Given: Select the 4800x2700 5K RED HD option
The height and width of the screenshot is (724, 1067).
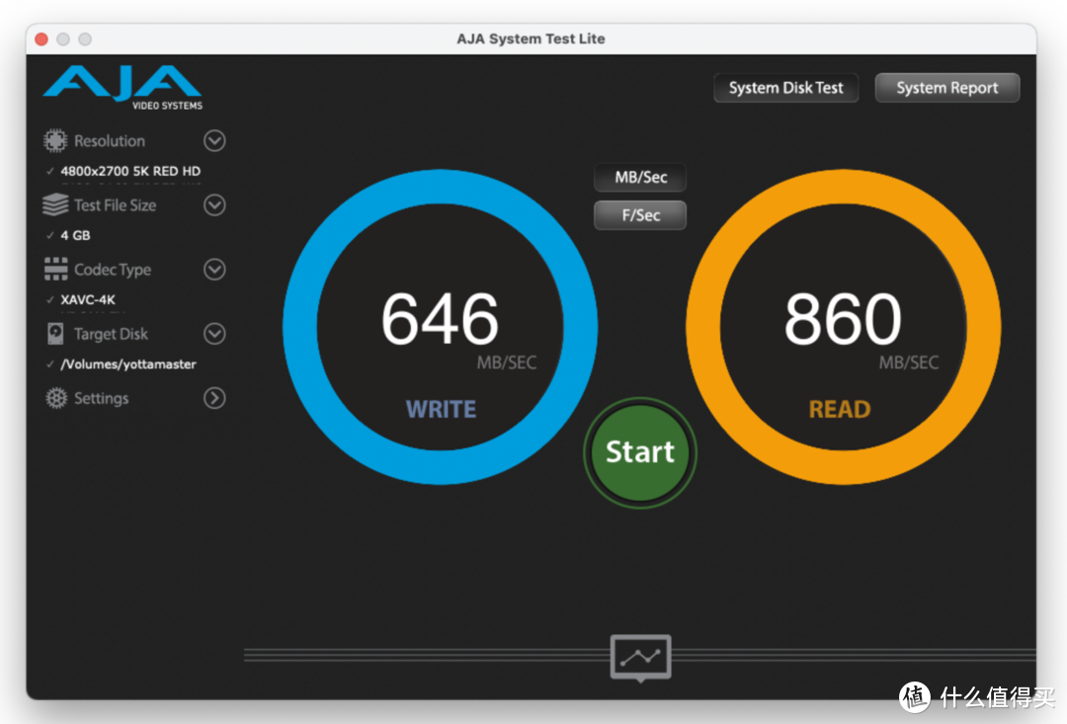Looking at the screenshot, I should pos(130,171).
